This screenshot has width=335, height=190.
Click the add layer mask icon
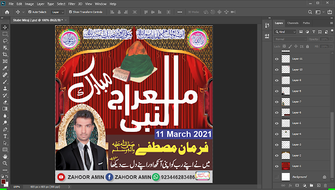pyautogui.click(x=297, y=185)
